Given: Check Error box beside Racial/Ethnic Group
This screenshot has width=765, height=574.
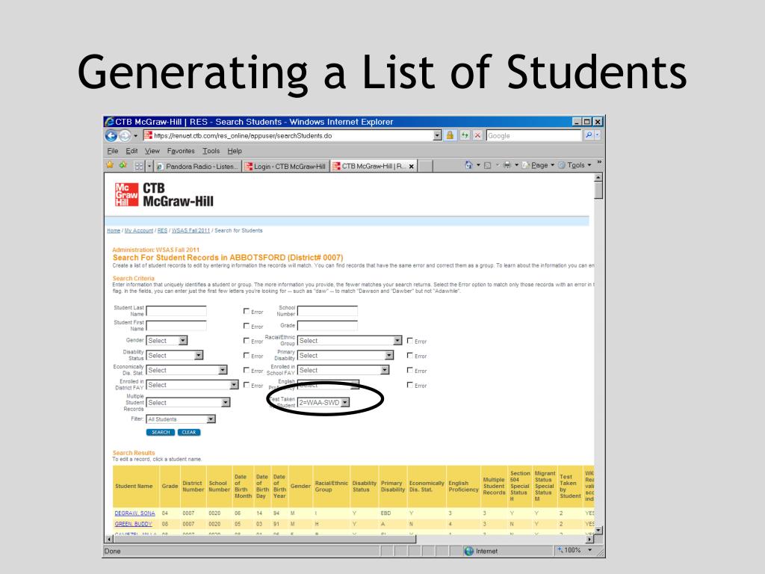Looking at the screenshot, I should [x=410, y=341].
